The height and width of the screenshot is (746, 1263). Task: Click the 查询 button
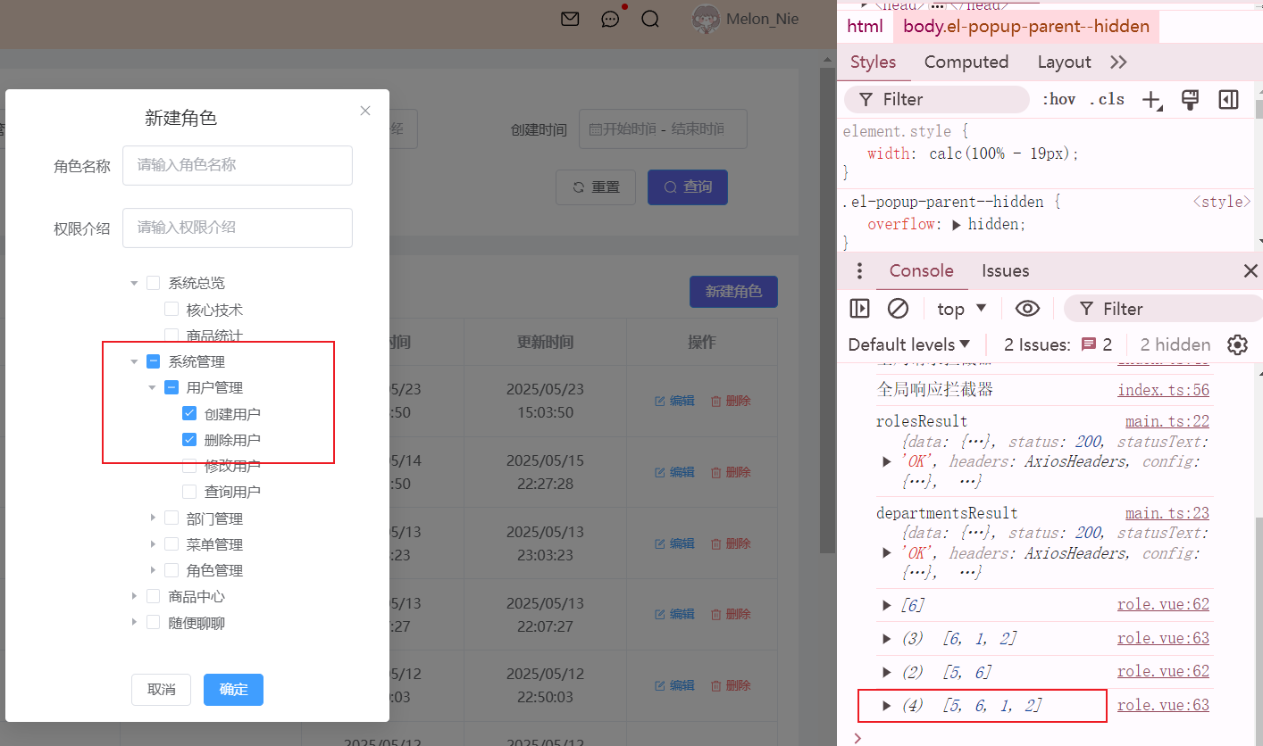tap(688, 187)
